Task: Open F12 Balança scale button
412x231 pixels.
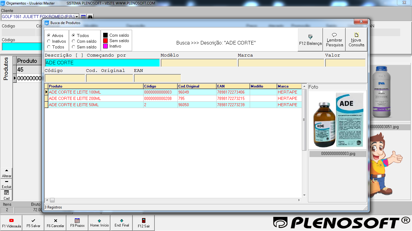Action: click(x=310, y=40)
